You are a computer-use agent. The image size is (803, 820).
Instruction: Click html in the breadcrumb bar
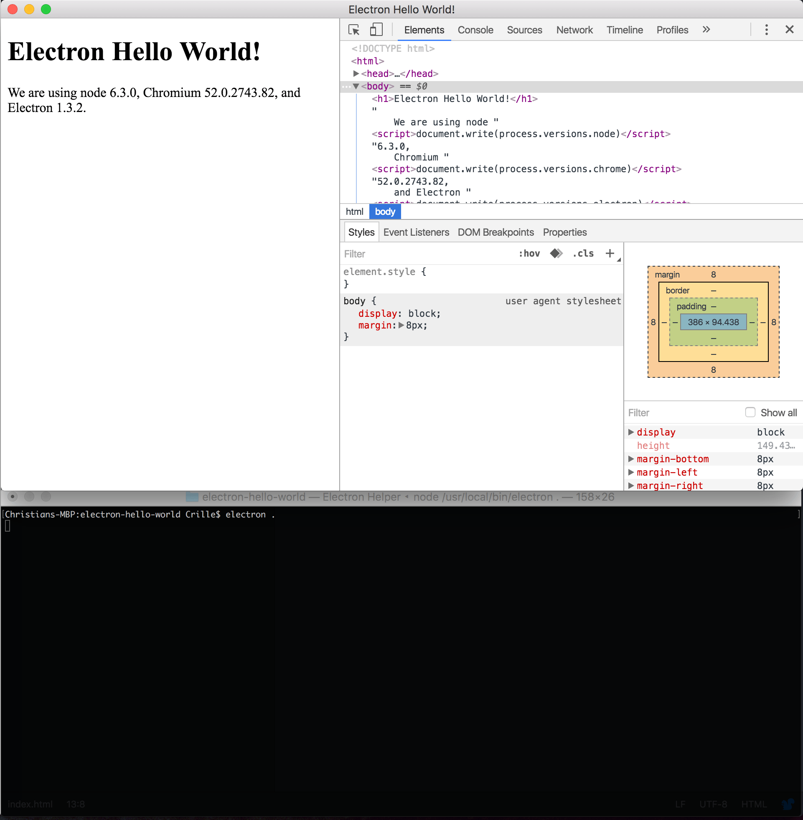[x=354, y=212]
